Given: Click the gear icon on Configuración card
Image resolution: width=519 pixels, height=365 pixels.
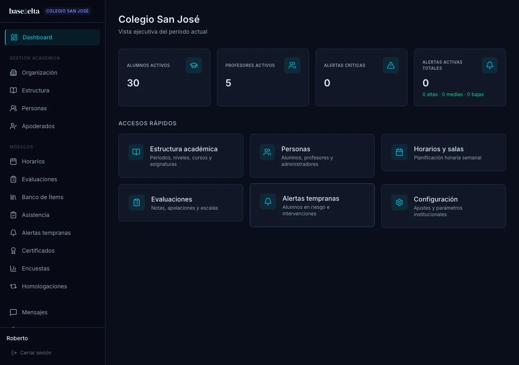Looking at the screenshot, I should (x=399, y=202).
